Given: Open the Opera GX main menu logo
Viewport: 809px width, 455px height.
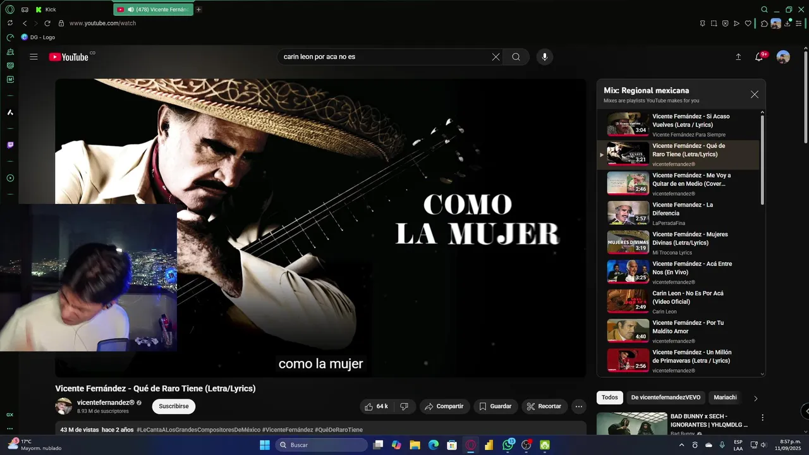Looking at the screenshot, I should click(x=9, y=9).
